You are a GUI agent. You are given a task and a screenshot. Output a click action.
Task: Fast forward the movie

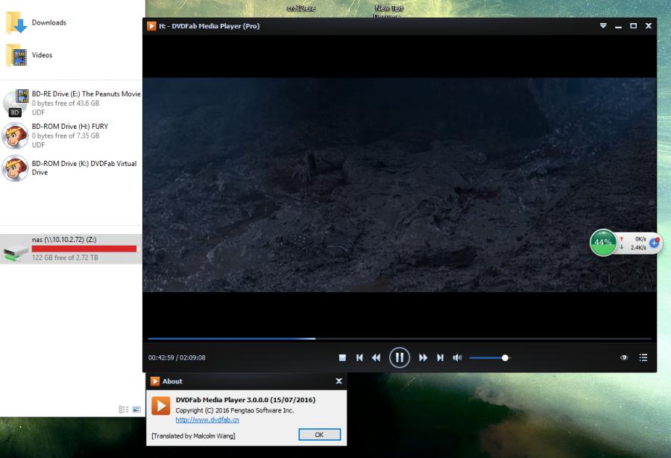click(423, 357)
